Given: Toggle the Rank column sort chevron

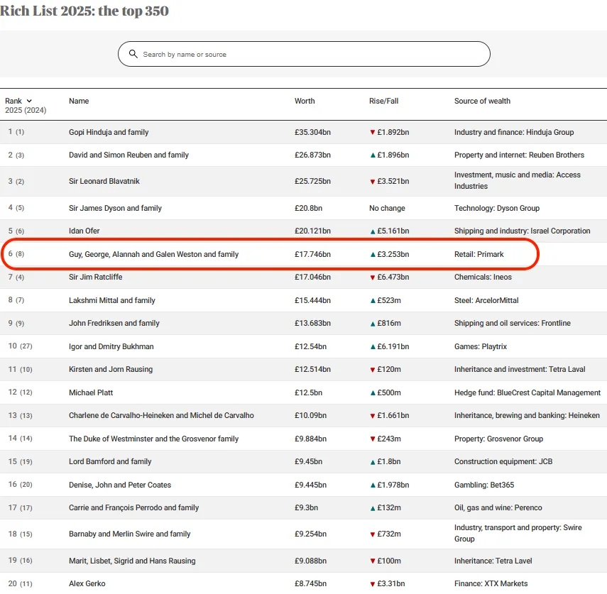Looking at the screenshot, I should [29, 101].
